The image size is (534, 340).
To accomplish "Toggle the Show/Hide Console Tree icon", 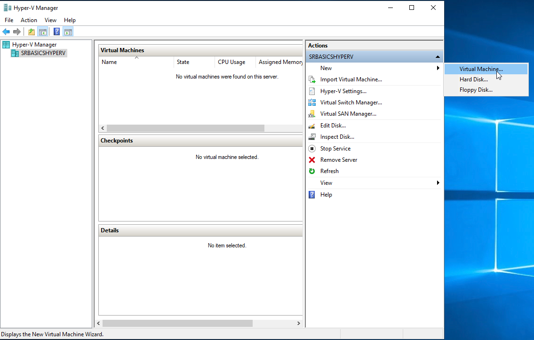I will coord(42,32).
